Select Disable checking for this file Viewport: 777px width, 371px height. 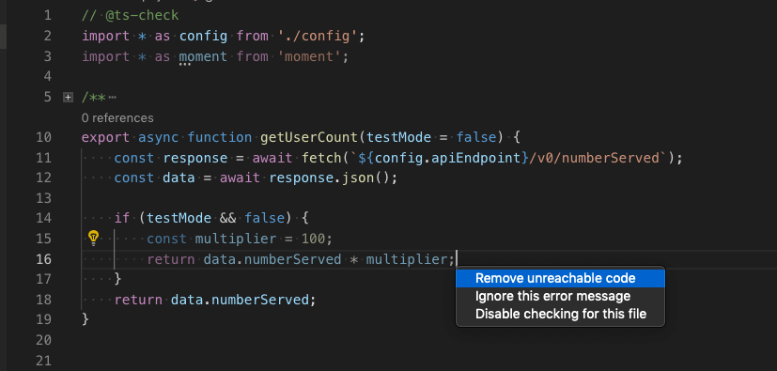560,314
